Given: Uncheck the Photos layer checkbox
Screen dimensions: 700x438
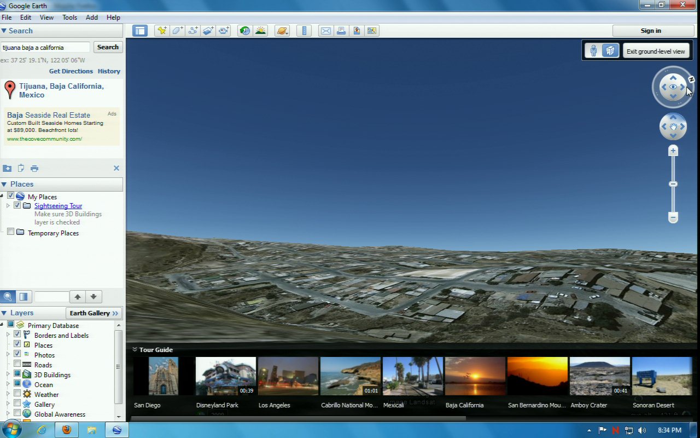Looking at the screenshot, I should (17, 355).
